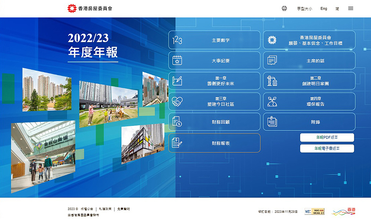This screenshot has width=371, height=220.
Task: Open the 年報電子書版本
Action: point(327,149)
